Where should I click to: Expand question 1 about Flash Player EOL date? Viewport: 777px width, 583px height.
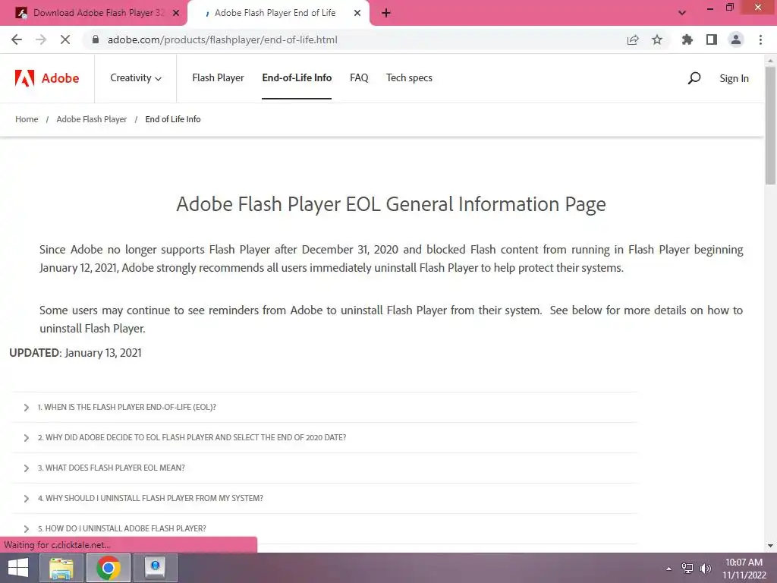tap(127, 408)
